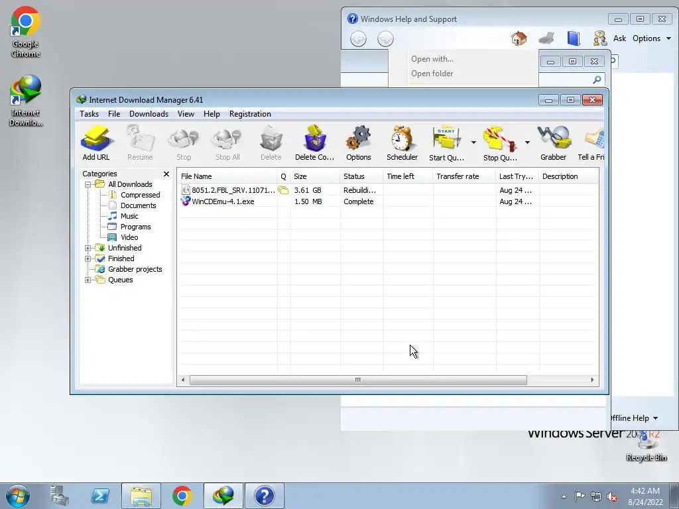Collapse the All Downloads tree node

click(x=88, y=184)
